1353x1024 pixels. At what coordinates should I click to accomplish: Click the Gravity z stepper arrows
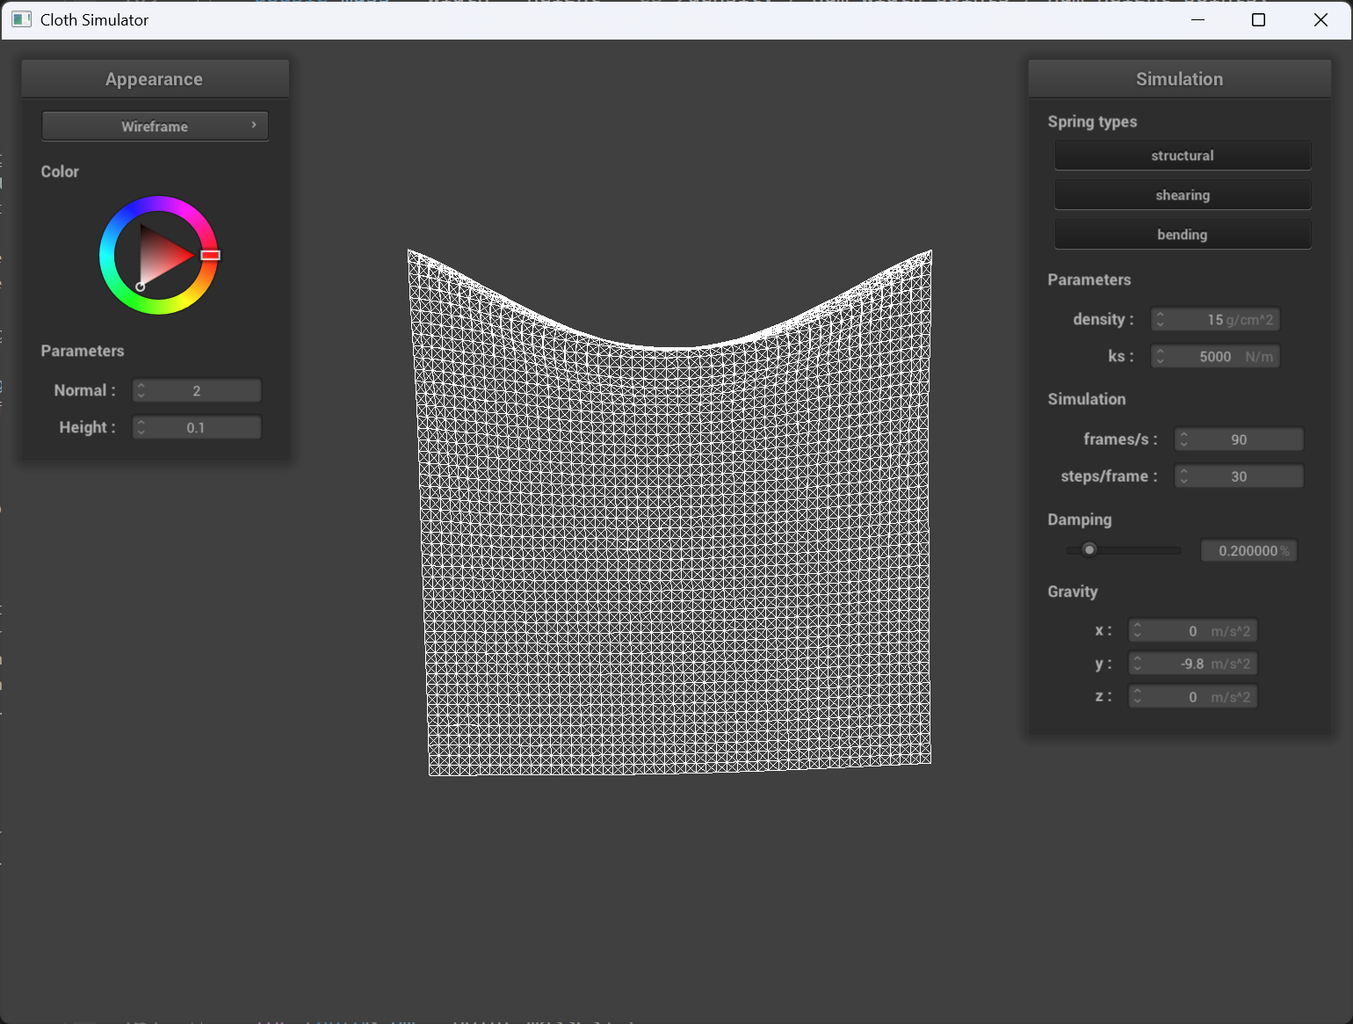1138,697
